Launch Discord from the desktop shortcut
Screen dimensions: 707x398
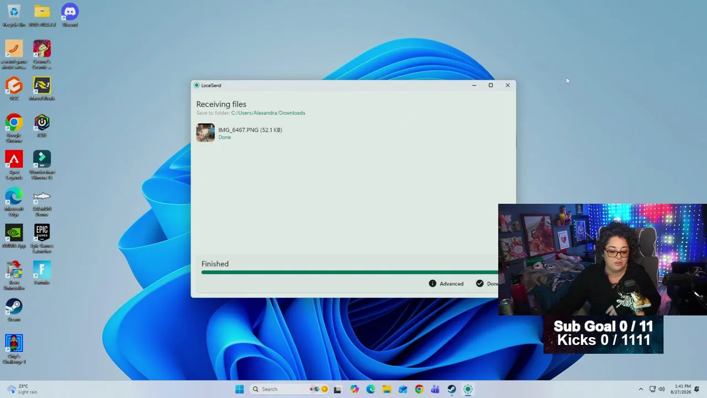pyautogui.click(x=70, y=15)
